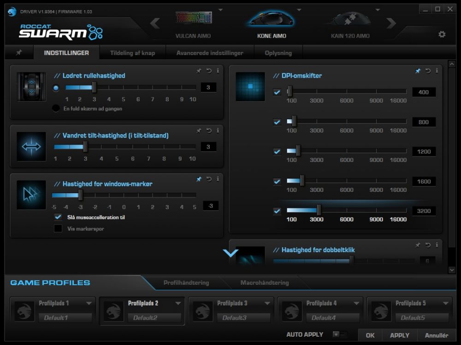Toggle the AUTO APPLY switch

(340, 334)
